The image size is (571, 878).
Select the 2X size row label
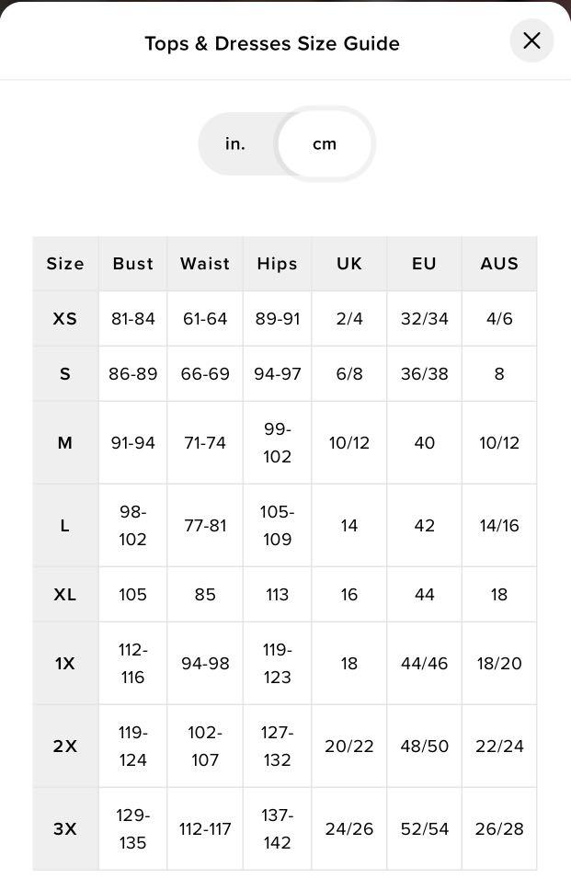coord(65,747)
